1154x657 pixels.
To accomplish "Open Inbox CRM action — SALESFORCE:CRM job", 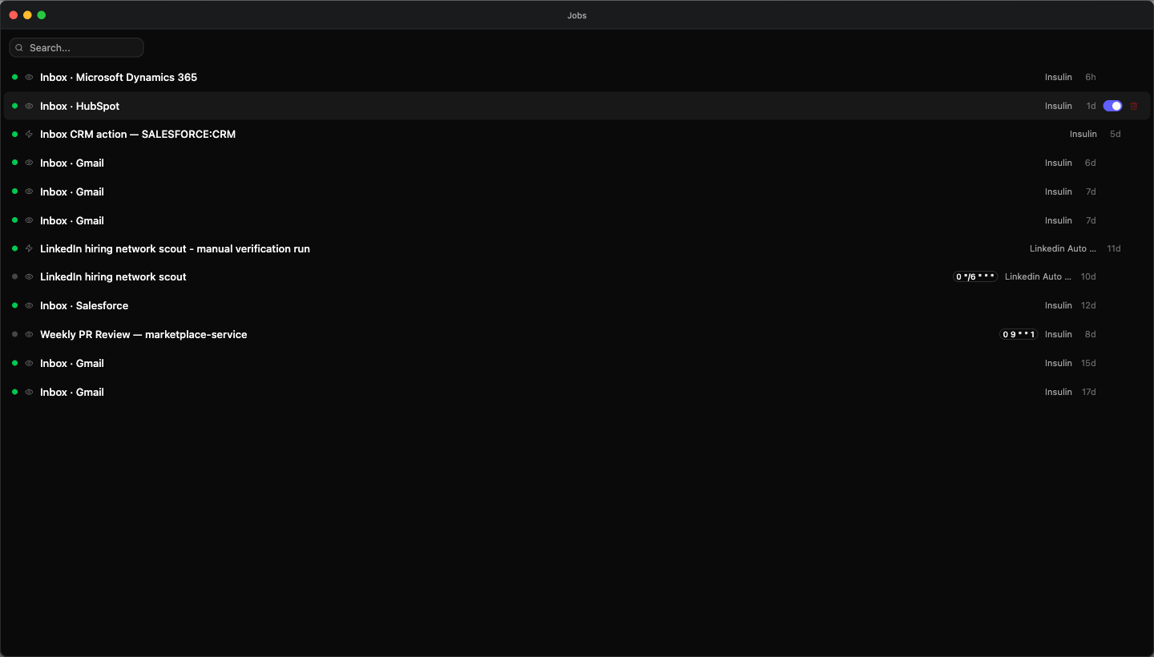I will pos(138,134).
